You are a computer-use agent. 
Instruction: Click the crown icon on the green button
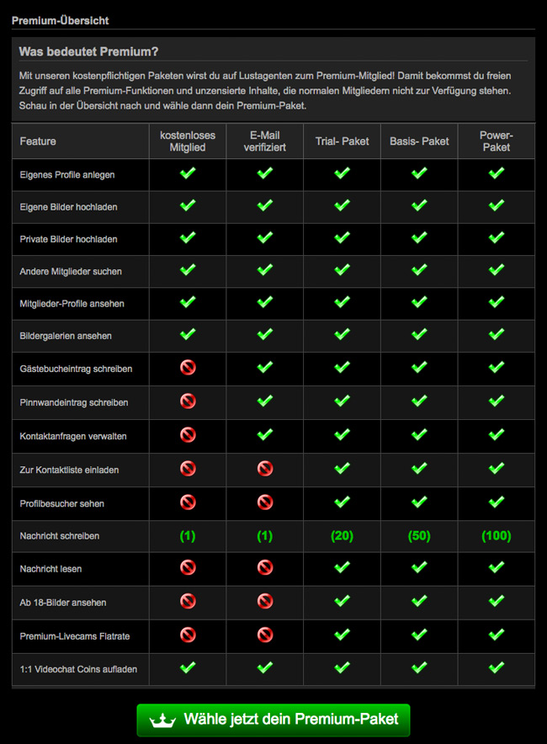[x=162, y=720]
